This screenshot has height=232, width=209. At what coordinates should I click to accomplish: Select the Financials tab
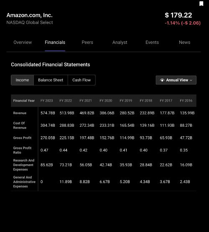coord(55,43)
